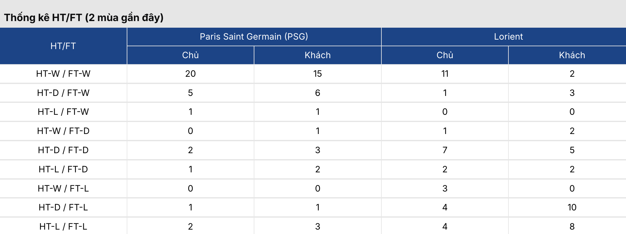Click PSG home value 20 for HT-W/FT-W
Image resolution: width=626 pixels, height=234 pixels.
tap(190, 74)
